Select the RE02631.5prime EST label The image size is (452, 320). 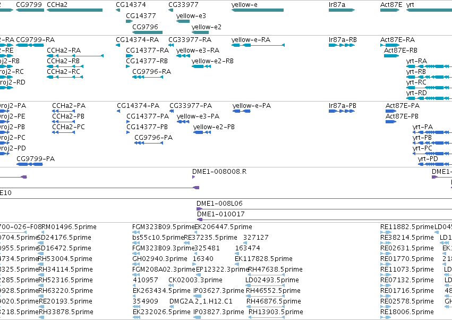[407, 248]
